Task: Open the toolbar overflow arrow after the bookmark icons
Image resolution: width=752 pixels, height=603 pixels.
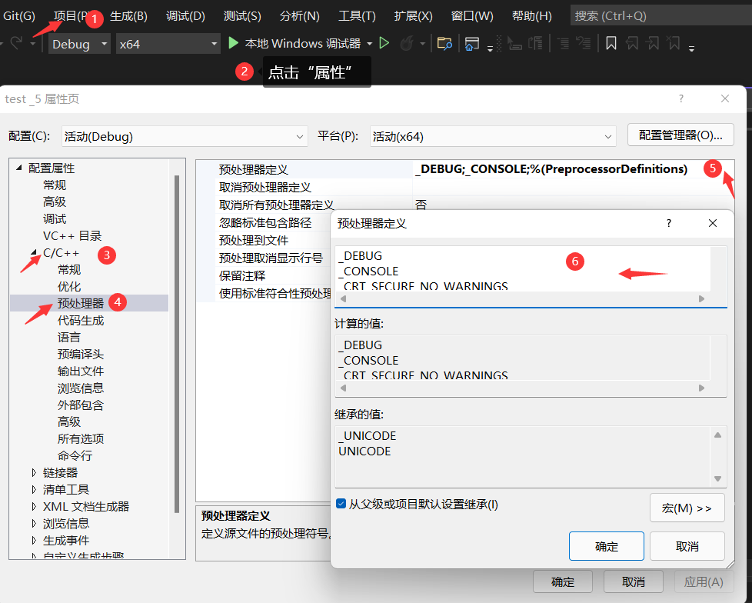Action: point(691,48)
